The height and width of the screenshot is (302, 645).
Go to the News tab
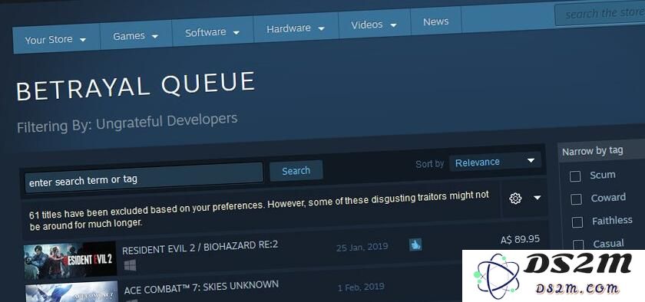[435, 21]
